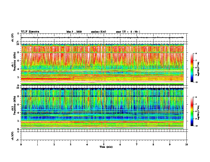Click the "8" frequency tick of ch.1 spectrogram
210x162 pixels.
[x=19, y=52]
